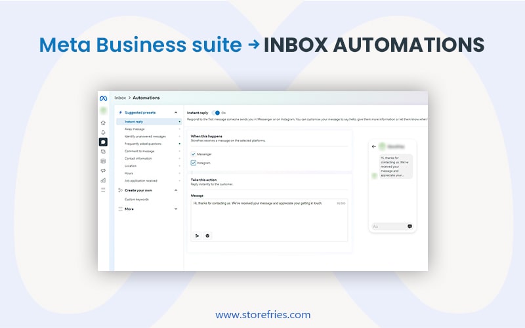Select the Inbox chat icon in sidebar
Viewport: 525px width, 328px height.
tap(103, 142)
